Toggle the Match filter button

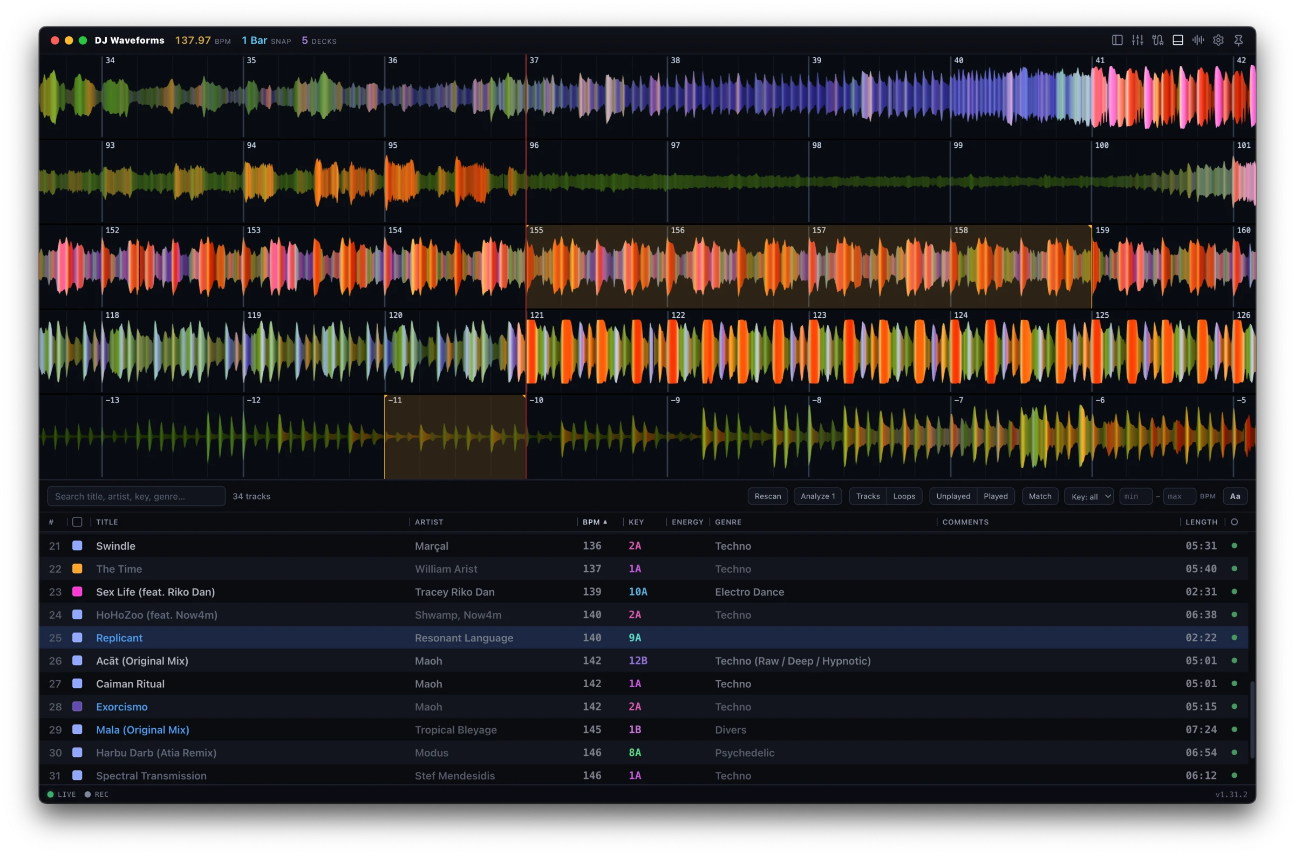click(x=1040, y=496)
